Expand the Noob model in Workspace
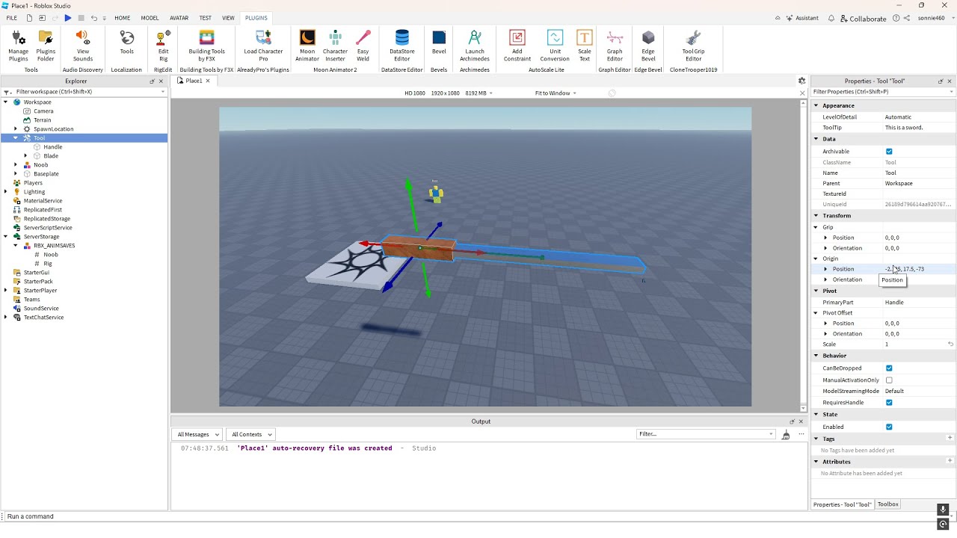Image resolution: width=957 pixels, height=538 pixels. coord(16,164)
